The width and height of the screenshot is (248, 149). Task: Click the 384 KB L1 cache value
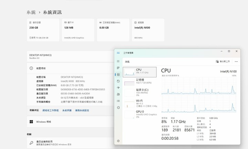pyautogui.click(x=213, y=134)
